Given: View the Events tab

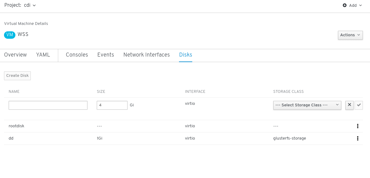Looking at the screenshot, I should tap(106, 55).
